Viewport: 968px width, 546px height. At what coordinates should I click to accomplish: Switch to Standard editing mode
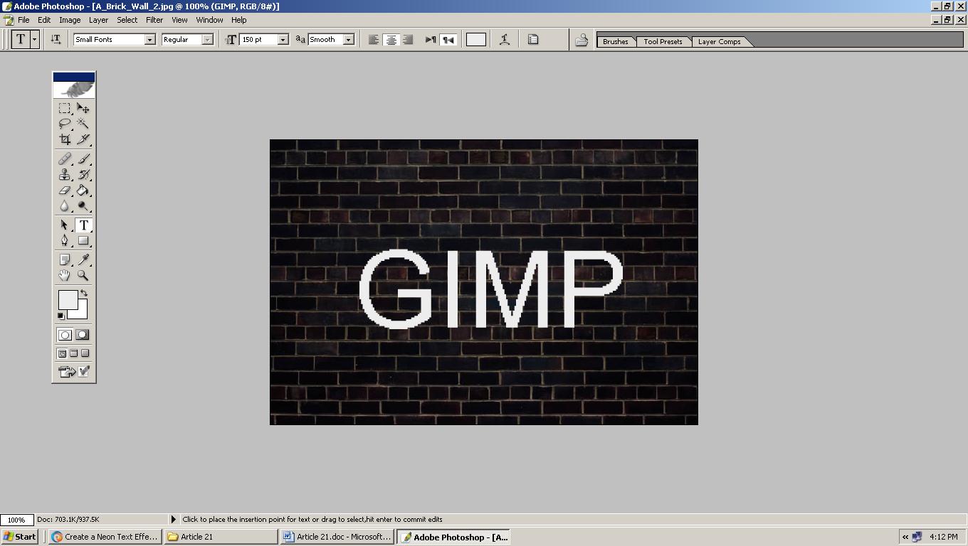coord(65,335)
